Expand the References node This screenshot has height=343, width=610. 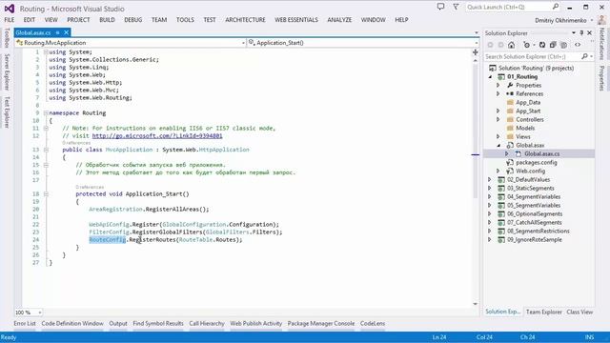click(498, 93)
